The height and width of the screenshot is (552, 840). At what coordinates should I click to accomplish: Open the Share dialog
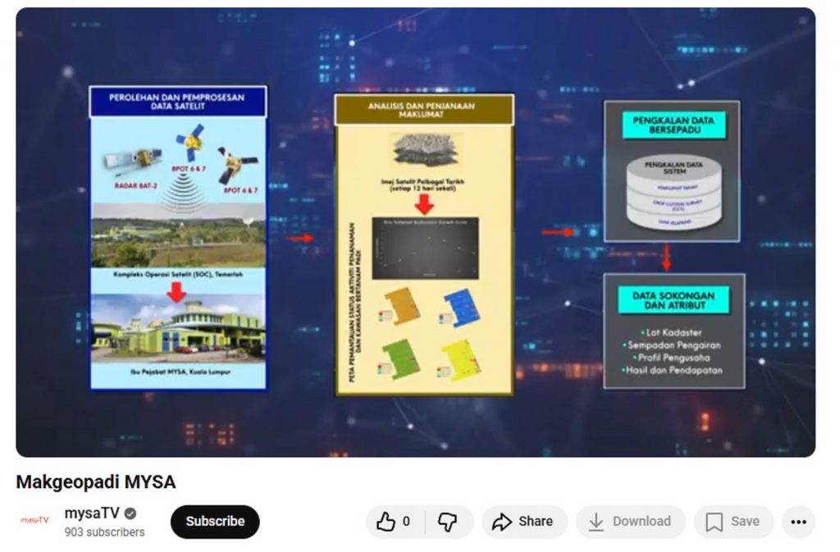[523, 522]
